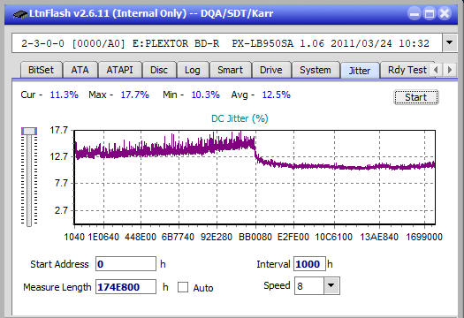Focus the Measure Length field

(x=126, y=287)
